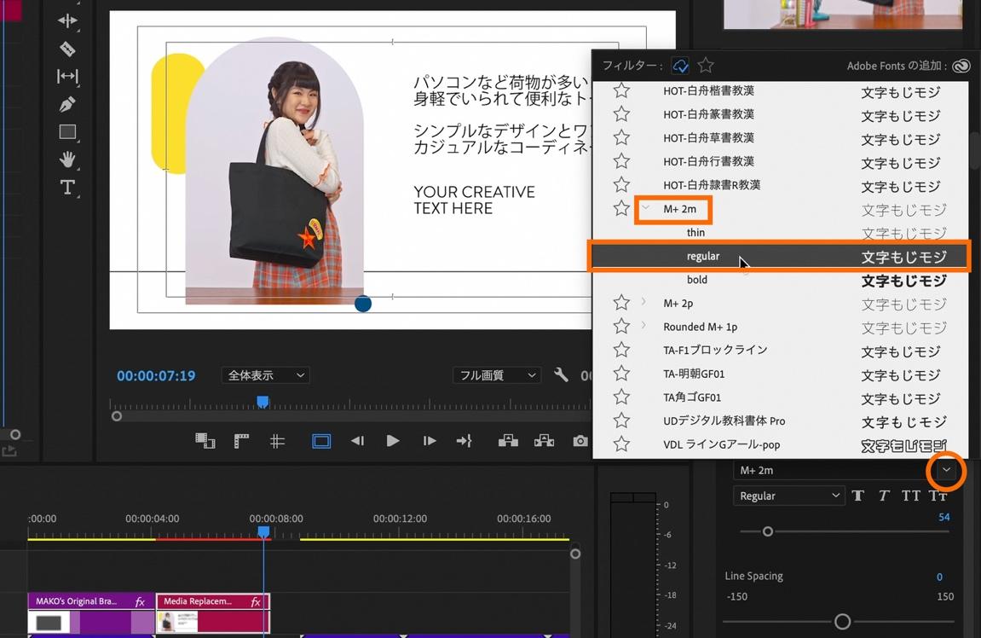Click the Go to Out point button
The width and height of the screenshot is (981, 638).
click(x=465, y=441)
